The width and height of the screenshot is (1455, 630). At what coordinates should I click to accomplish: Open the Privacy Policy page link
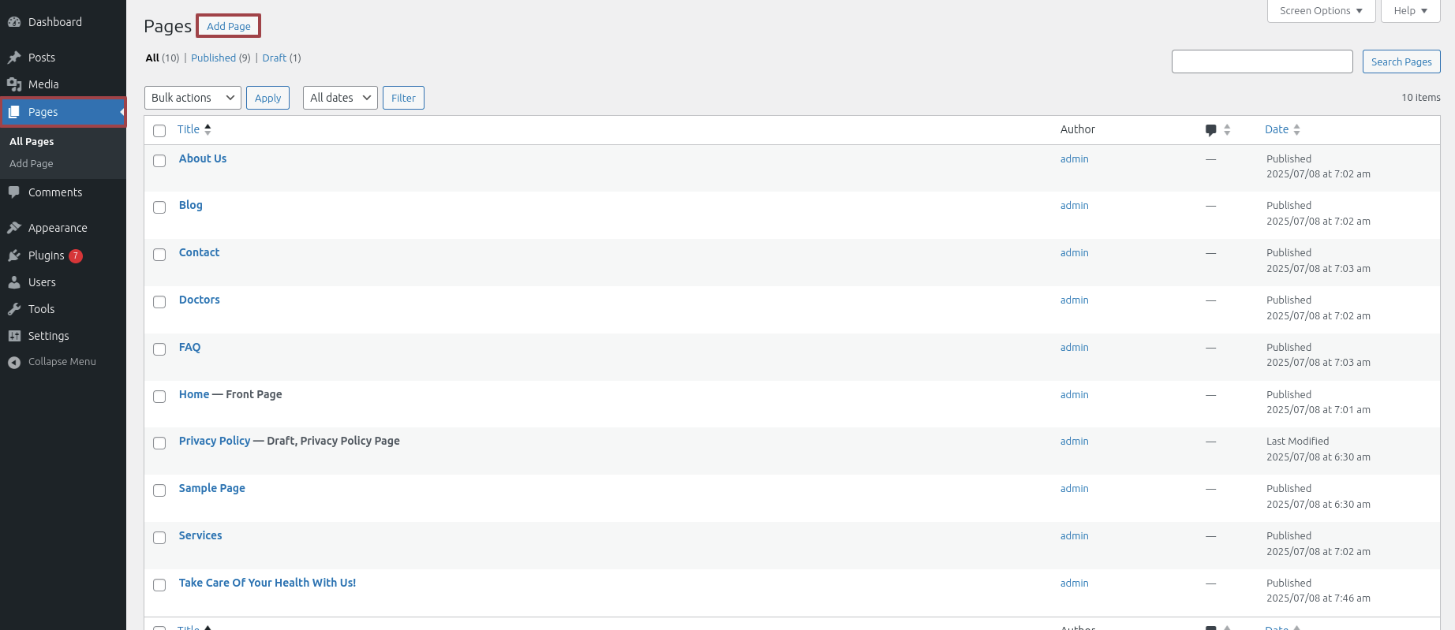point(214,441)
